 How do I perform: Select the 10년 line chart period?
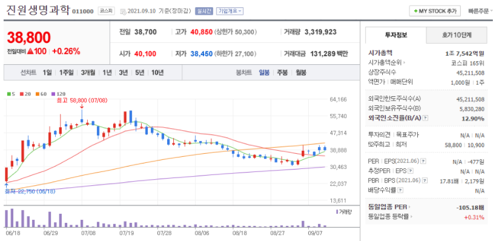(x=157, y=73)
